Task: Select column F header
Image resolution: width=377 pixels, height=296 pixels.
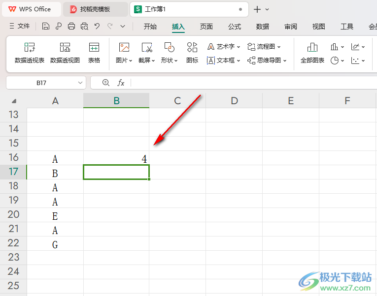Action: [x=347, y=101]
